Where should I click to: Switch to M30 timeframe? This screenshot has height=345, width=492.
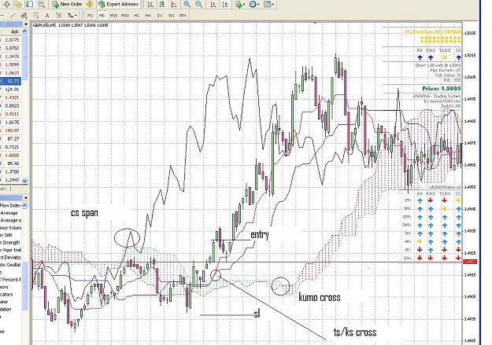(125, 16)
